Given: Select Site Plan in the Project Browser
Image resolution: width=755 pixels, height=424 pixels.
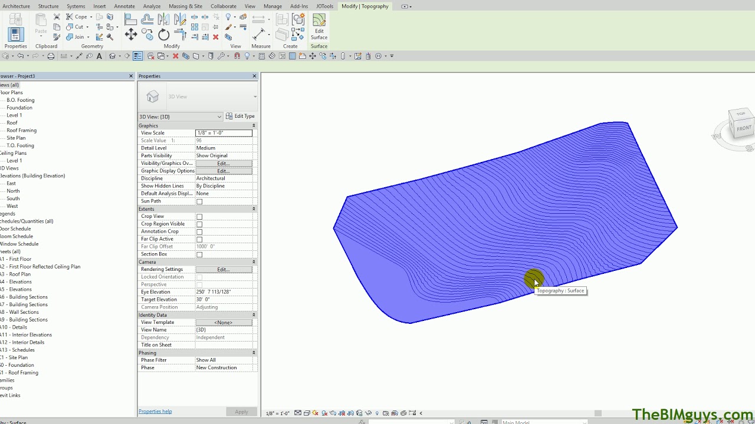Looking at the screenshot, I should point(16,138).
